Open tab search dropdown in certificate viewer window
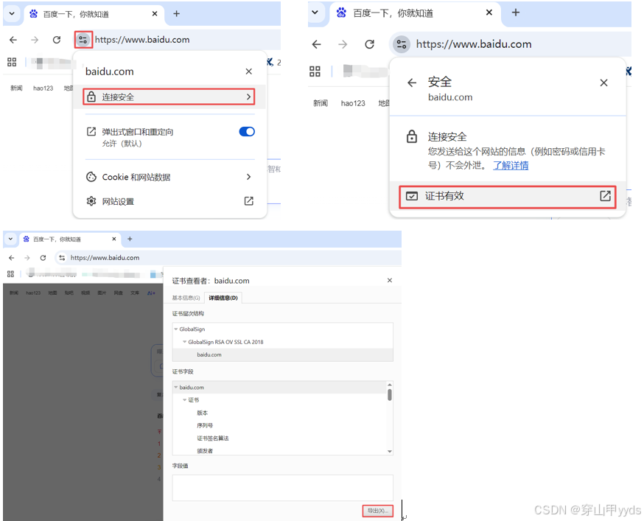This screenshot has width=644, height=521. (x=10, y=239)
